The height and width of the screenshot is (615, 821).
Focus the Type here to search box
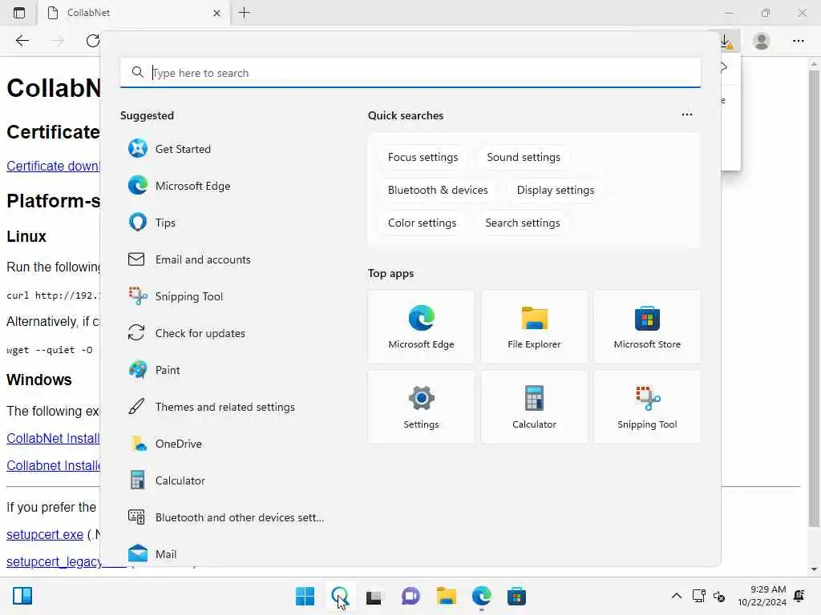[410, 73]
